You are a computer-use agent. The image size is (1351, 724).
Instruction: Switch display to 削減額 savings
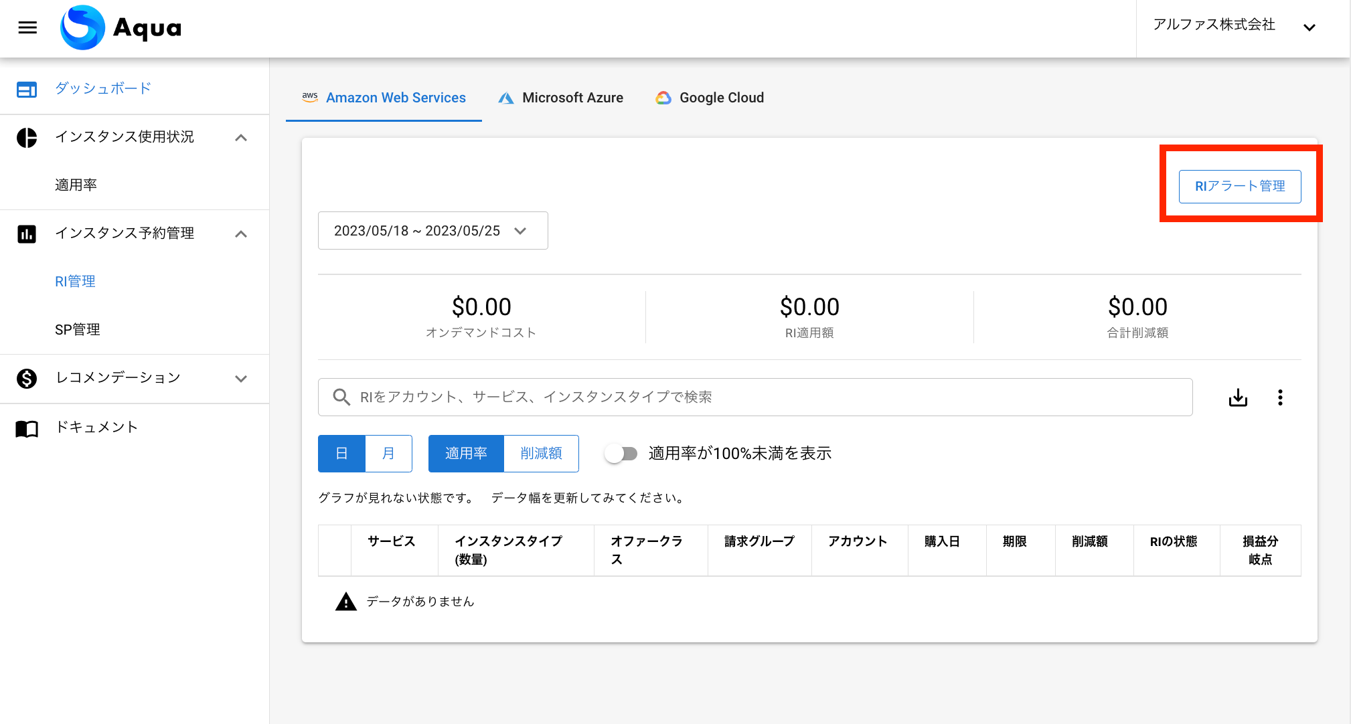click(x=541, y=454)
